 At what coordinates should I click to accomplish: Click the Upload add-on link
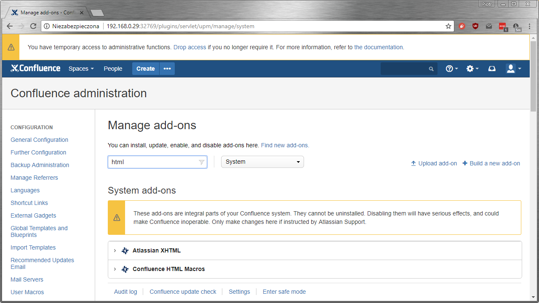click(x=434, y=163)
